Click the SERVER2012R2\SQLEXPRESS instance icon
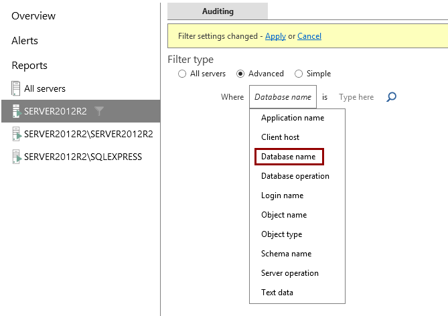Screen dimensions: 448x316 click(x=17, y=157)
